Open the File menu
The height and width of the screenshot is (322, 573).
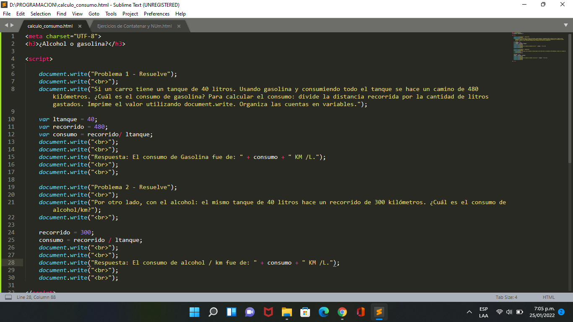(7, 13)
